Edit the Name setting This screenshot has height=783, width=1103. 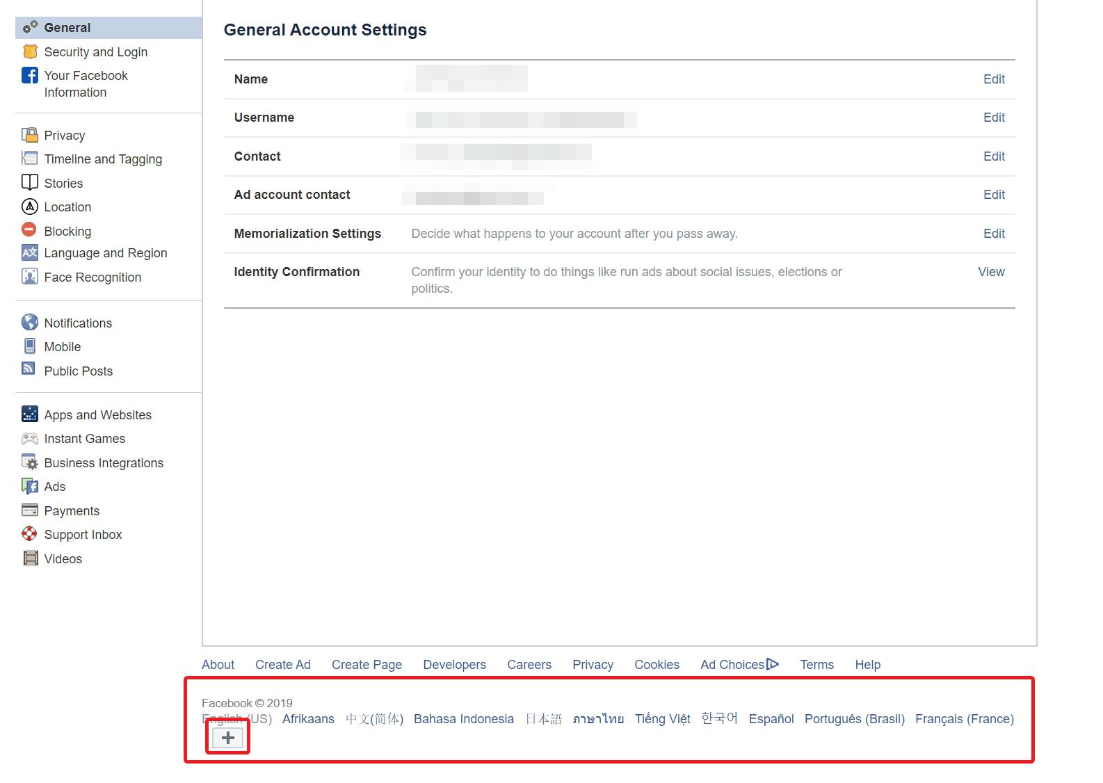pyautogui.click(x=994, y=79)
